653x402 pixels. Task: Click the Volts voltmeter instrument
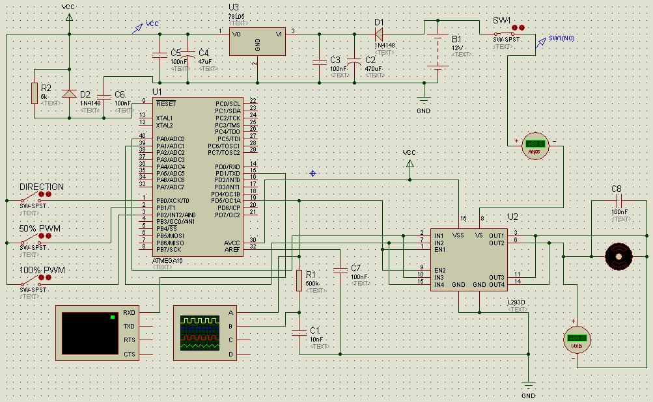click(x=576, y=340)
